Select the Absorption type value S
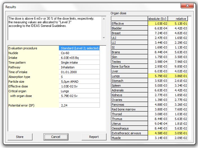The image size is (198, 148). click(x=79, y=77)
